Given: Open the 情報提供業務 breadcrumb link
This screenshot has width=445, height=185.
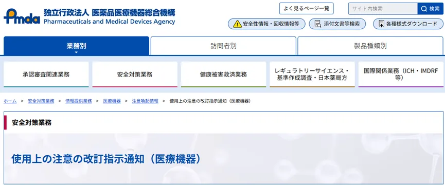Looking at the screenshot, I should pos(79,101).
